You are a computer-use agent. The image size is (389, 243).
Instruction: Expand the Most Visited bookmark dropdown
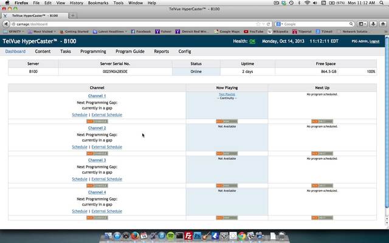coord(45,31)
